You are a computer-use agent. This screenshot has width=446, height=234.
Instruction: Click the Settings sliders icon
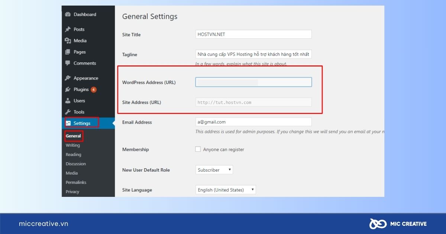pos(68,123)
